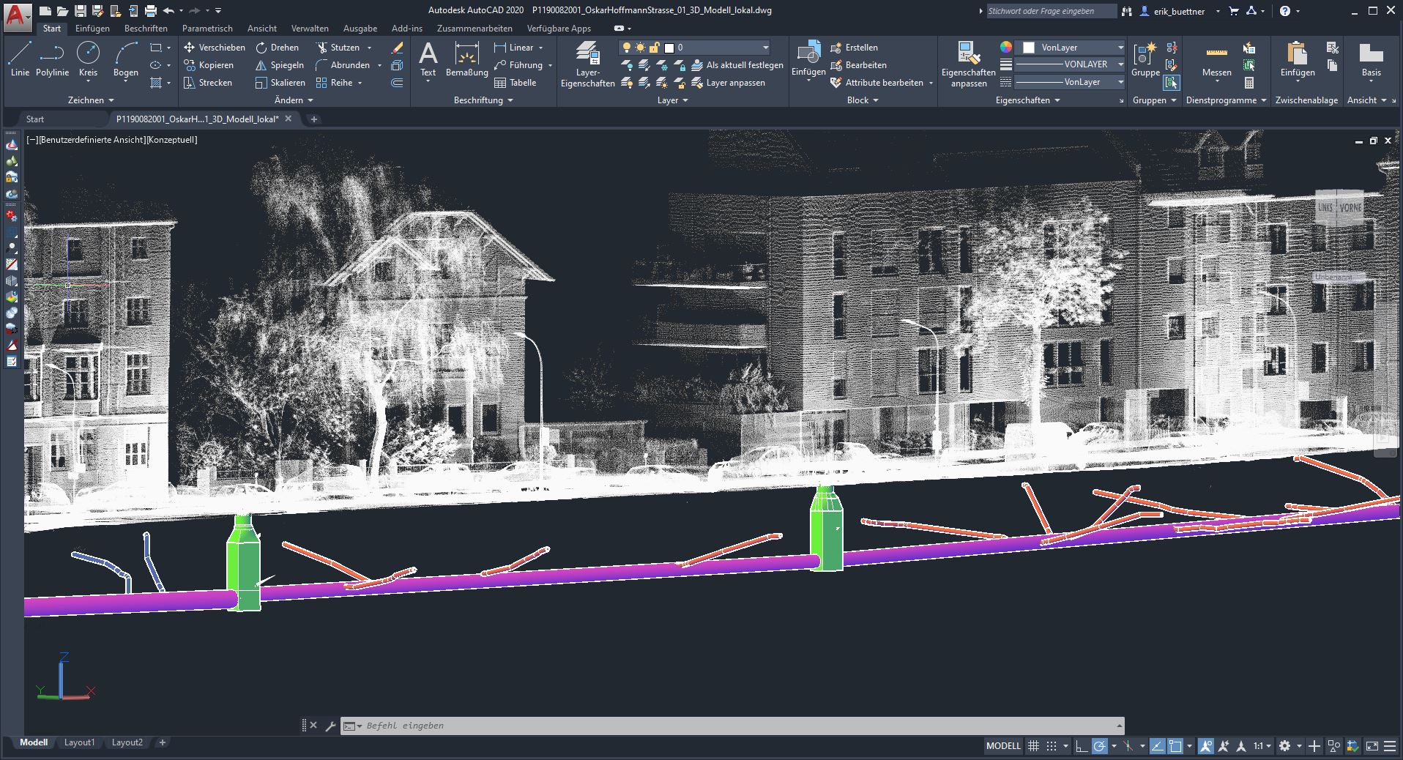Open the layer selection dropdown
The image size is (1403, 760).
(765, 48)
